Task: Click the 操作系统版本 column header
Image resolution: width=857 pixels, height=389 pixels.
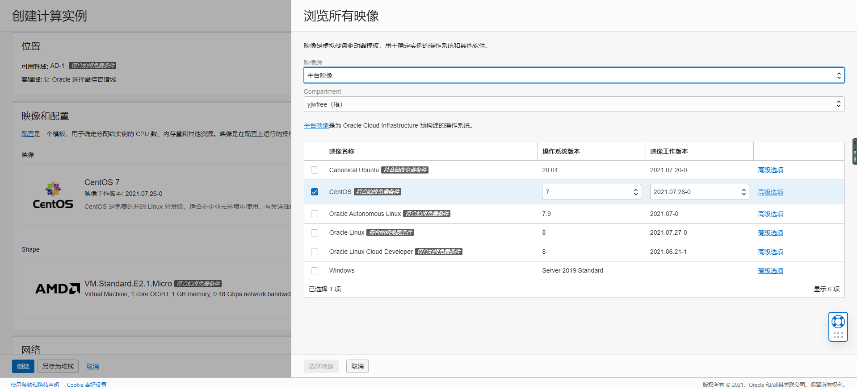Action: click(x=561, y=151)
